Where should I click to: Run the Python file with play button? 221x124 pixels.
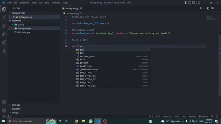click(201, 8)
